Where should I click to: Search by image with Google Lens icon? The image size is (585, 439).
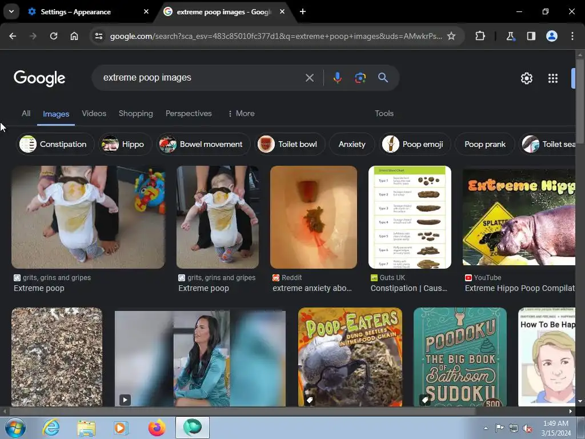coord(360,78)
